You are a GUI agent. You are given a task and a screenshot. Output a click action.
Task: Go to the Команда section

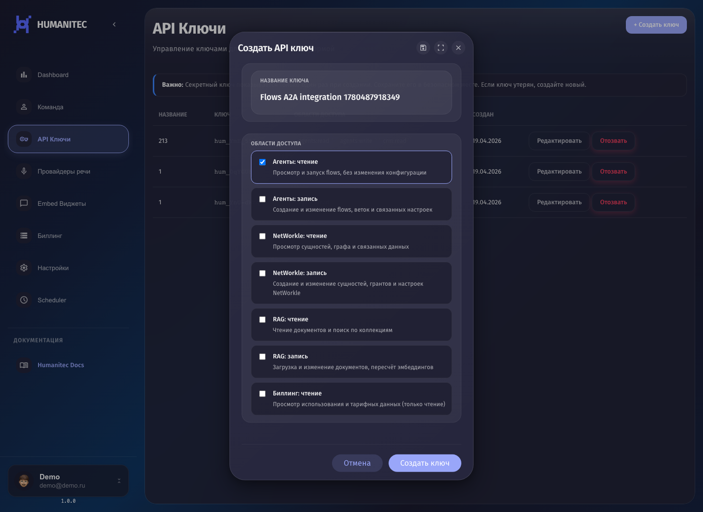tap(68, 107)
